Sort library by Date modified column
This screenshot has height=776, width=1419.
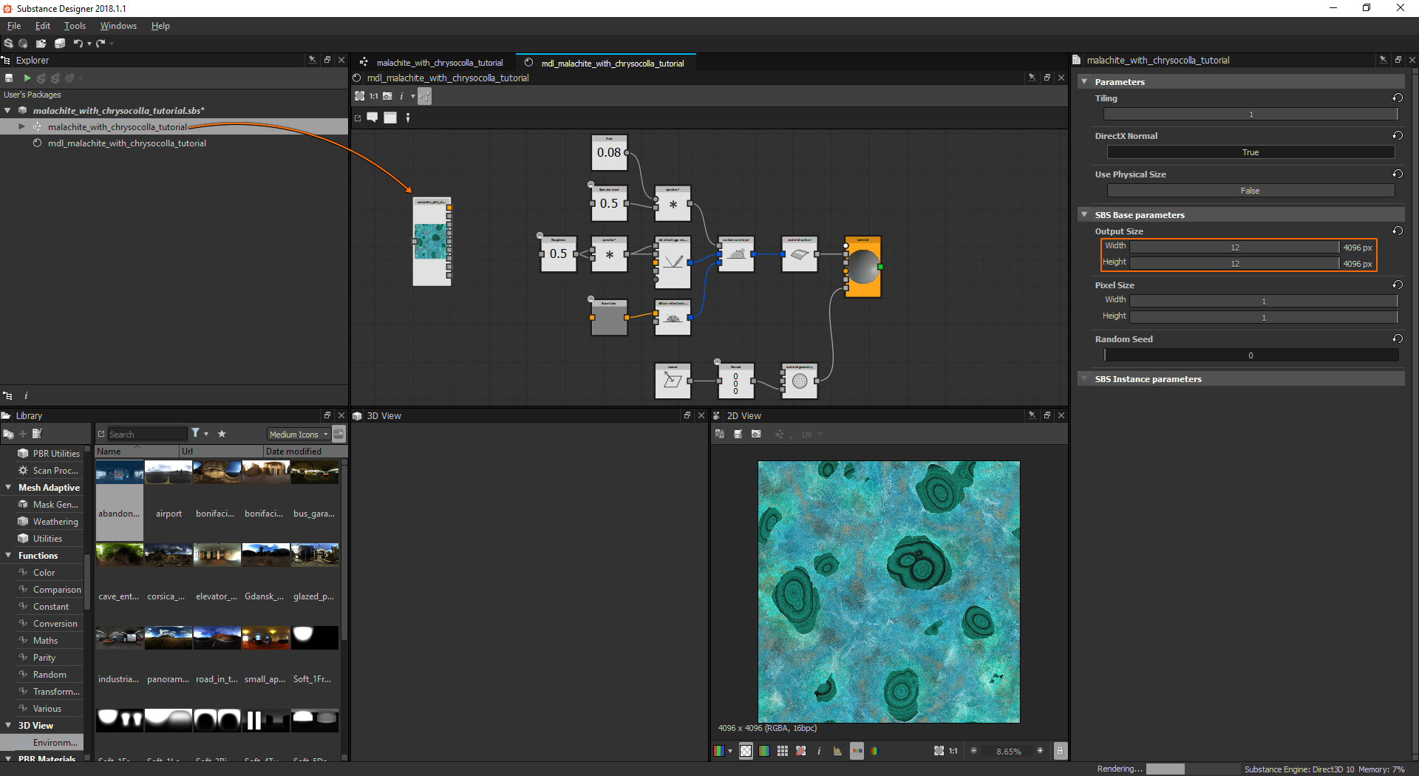[304, 452]
